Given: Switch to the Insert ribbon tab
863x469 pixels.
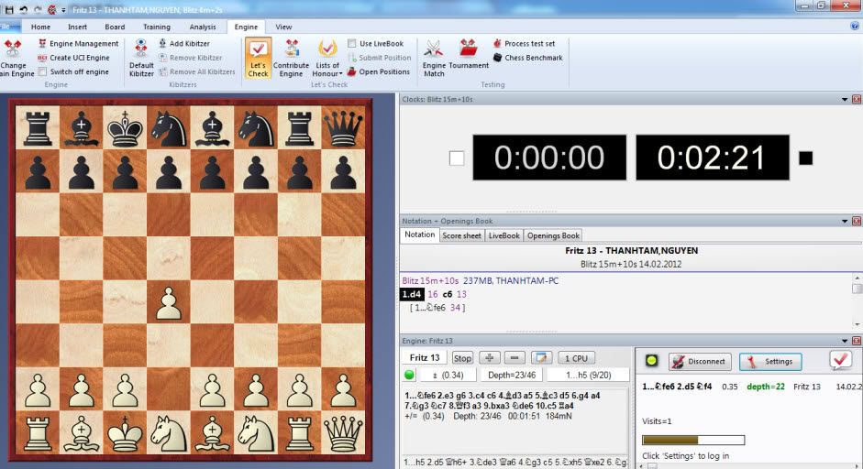Looking at the screenshot, I should [x=78, y=27].
